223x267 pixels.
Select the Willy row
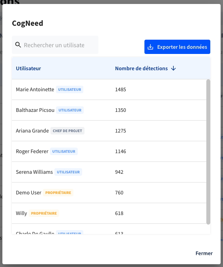tap(109, 213)
